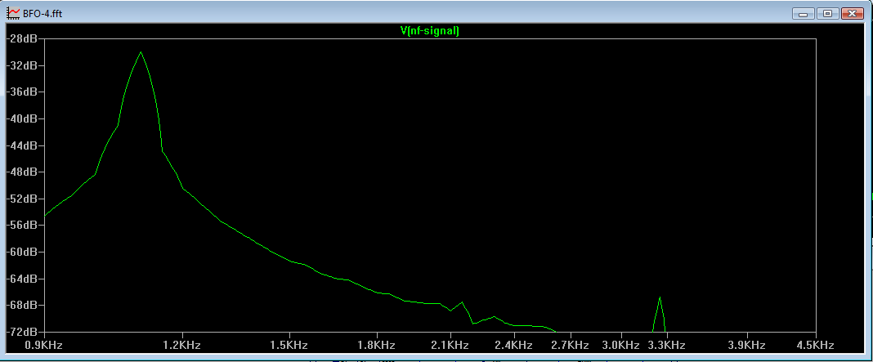Screen dimensions: 873x362
Task: Click the -72dB axis label
Action: (x=21, y=332)
